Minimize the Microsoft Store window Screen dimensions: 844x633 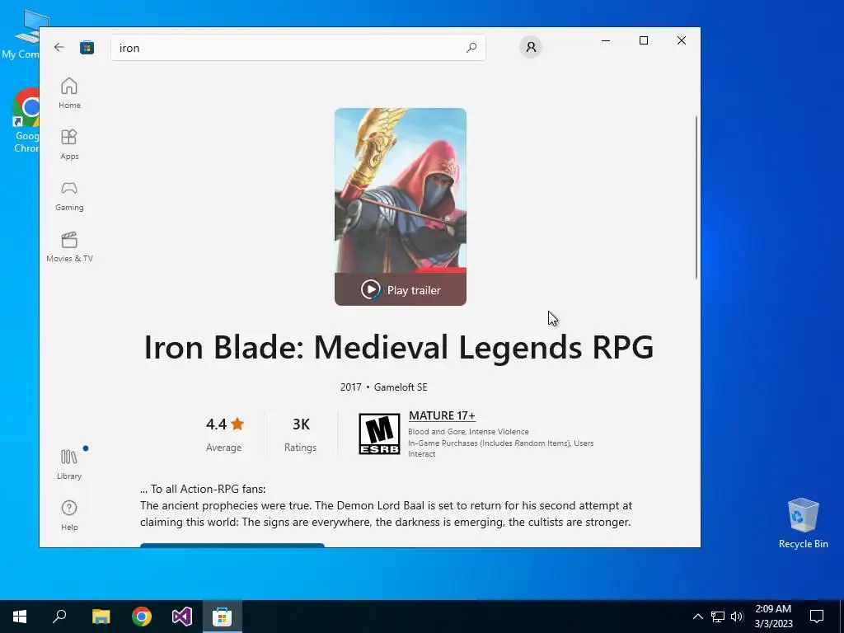click(606, 40)
